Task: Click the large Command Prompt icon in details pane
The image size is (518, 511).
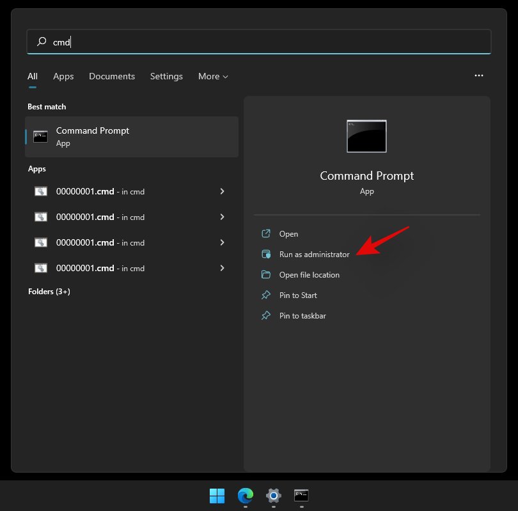Action: tap(366, 136)
